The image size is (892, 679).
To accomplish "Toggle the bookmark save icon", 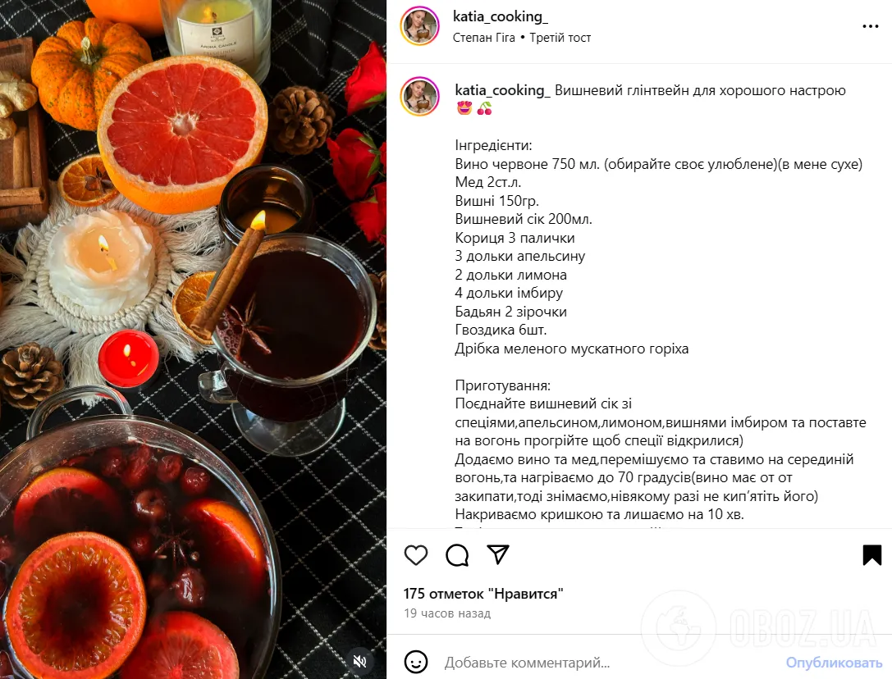I will click(871, 555).
